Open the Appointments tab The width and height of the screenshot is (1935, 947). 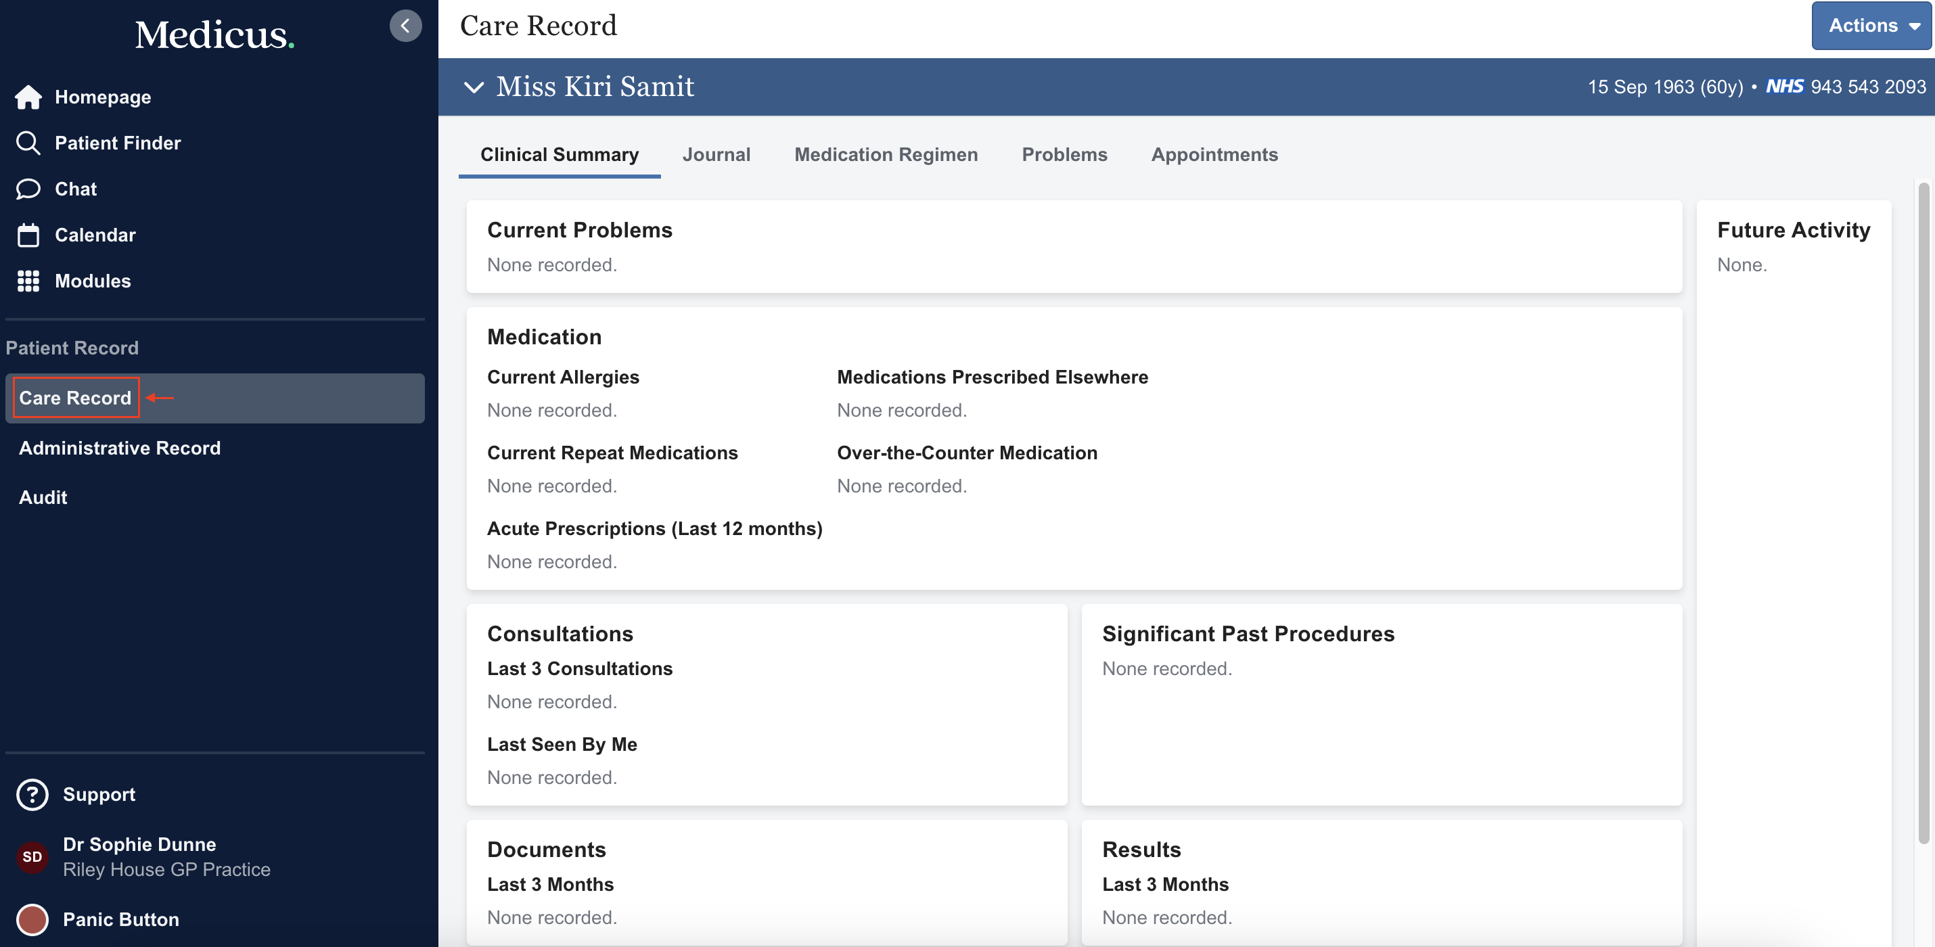point(1214,155)
